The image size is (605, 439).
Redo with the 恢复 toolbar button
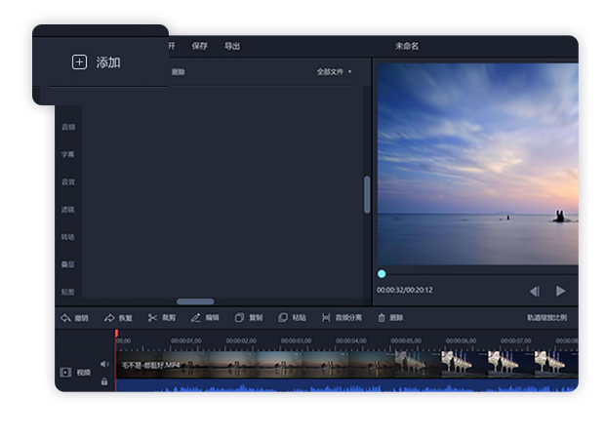(x=118, y=318)
